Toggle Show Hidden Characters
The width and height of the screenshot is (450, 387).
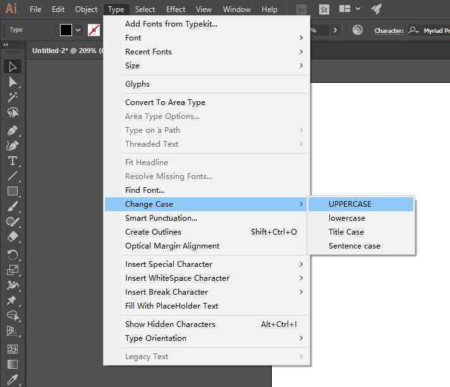[x=207, y=324]
